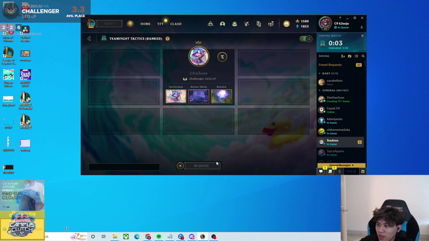This screenshot has width=429, height=241.
Task: Open Google Chrome from the taskbar
Action: 148,236
